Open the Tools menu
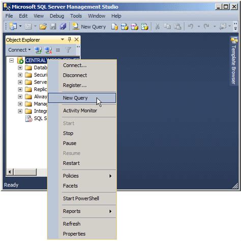This screenshot has height=241, width=241. (76, 16)
